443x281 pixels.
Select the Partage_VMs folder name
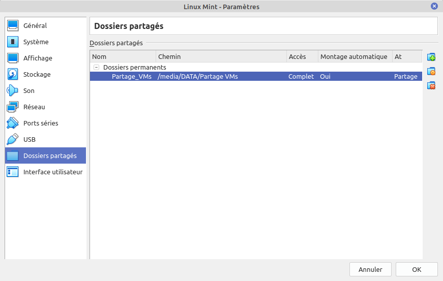coord(132,76)
